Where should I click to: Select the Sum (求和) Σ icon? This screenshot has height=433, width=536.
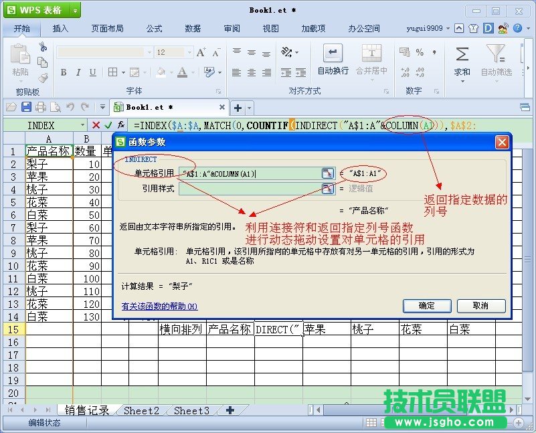pyautogui.click(x=463, y=54)
